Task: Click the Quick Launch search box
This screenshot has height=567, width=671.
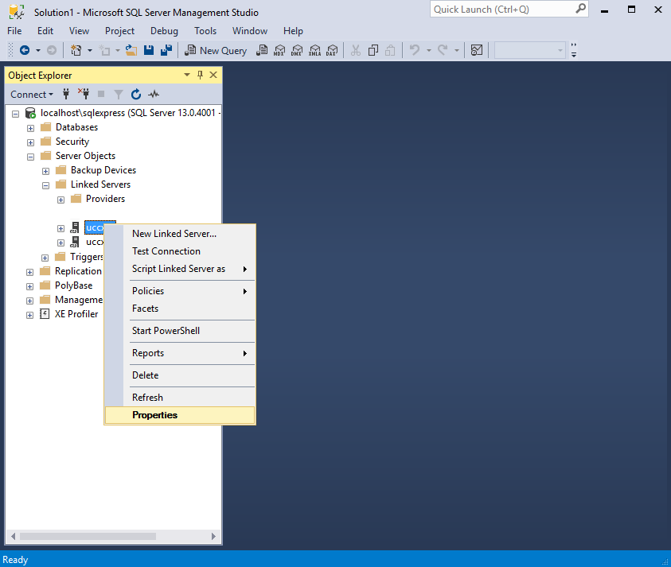Action: 501,10
